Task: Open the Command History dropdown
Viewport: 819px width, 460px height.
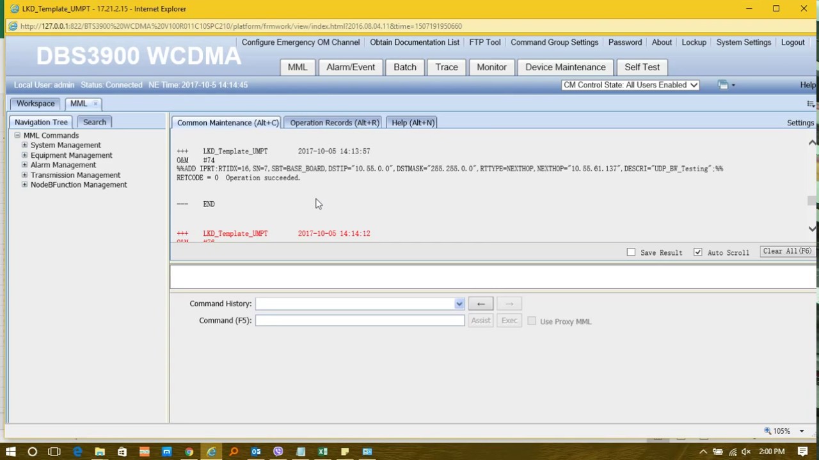Action: [x=459, y=303]
